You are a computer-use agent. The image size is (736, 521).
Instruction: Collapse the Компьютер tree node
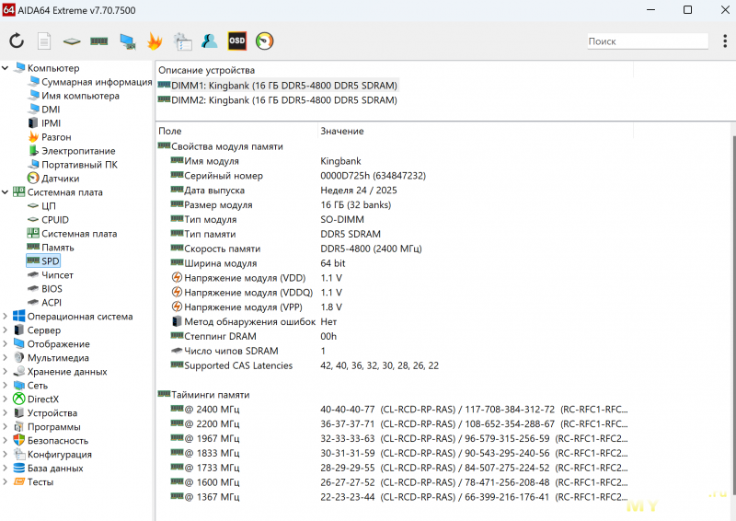click(x=6, y=68)
